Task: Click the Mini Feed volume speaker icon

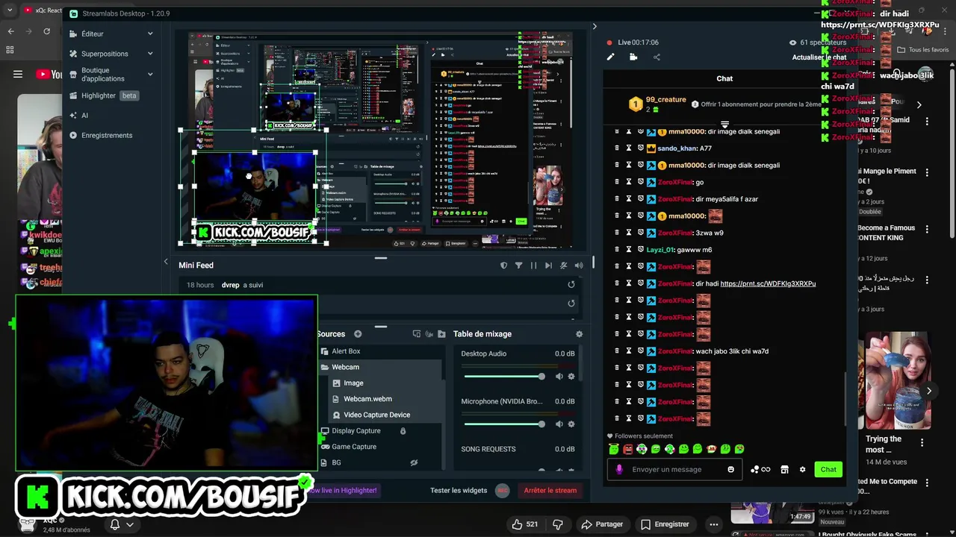Action: click(x=578, y=266)
